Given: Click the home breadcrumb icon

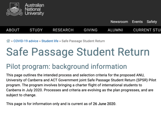Looking at the screenshot, I should pyautogui.click(x=8, y=41).
